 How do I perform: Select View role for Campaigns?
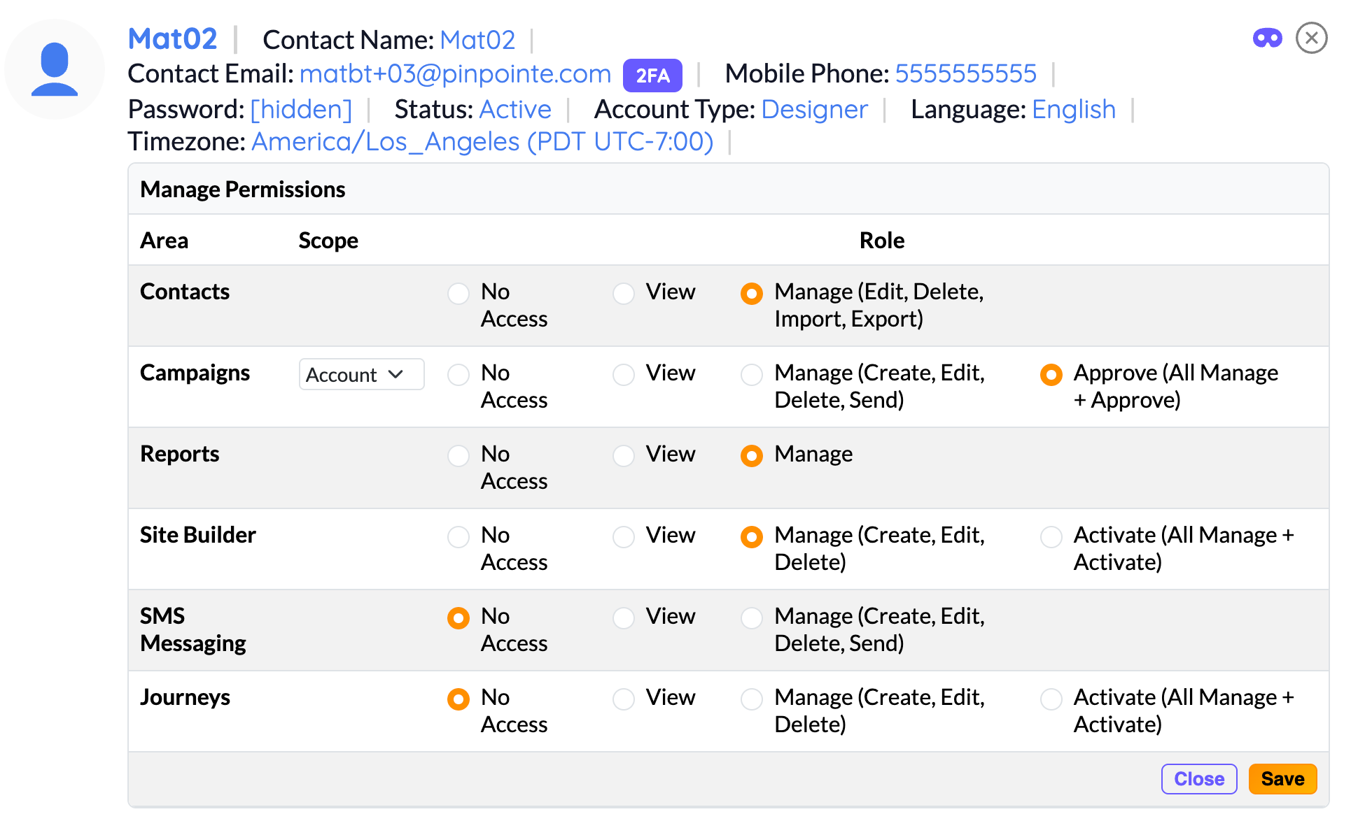(x=624, y=374)
